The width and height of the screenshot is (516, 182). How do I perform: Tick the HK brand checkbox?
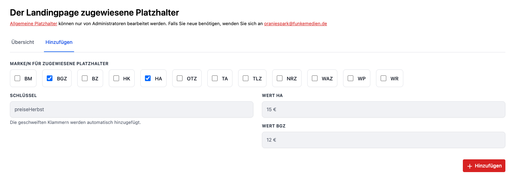[116, 78]
